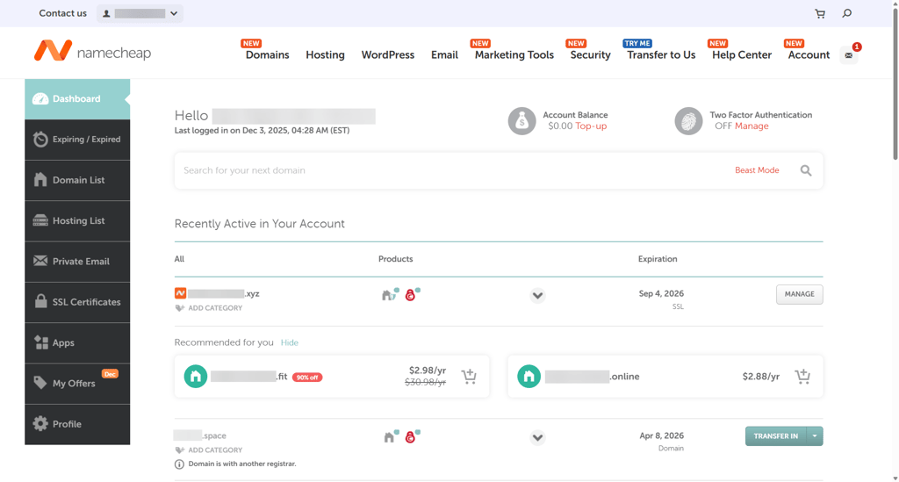899x482 pixels.
Task: Click the Manage two-factor authentication link
Action: pyautogui.click(x=752, y=126)
